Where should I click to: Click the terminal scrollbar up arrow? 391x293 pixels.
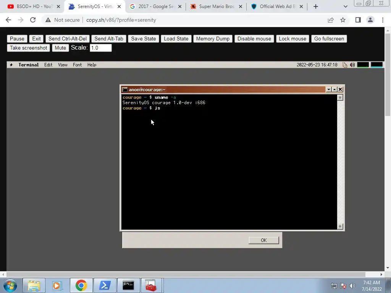(340, 98)
